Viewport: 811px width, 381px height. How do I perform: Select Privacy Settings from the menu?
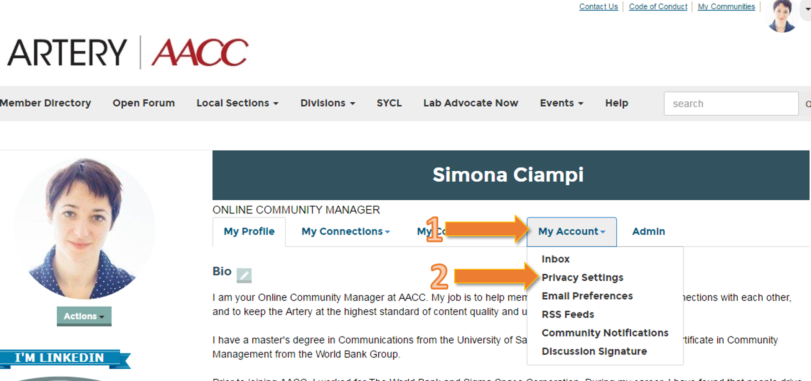582,277
